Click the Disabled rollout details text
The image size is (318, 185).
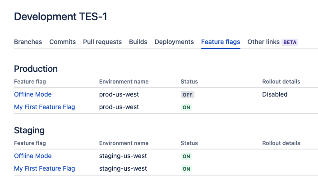pyautogui.click(x=275, y=94)
